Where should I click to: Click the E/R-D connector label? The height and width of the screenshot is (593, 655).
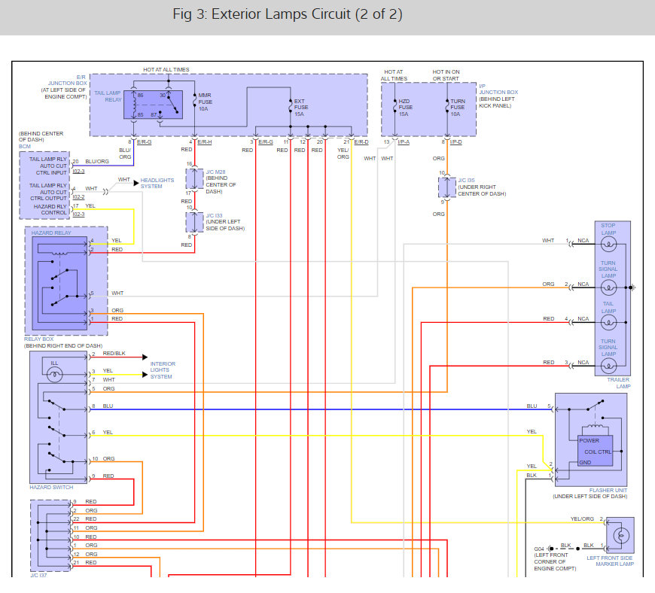coord(361,142)
